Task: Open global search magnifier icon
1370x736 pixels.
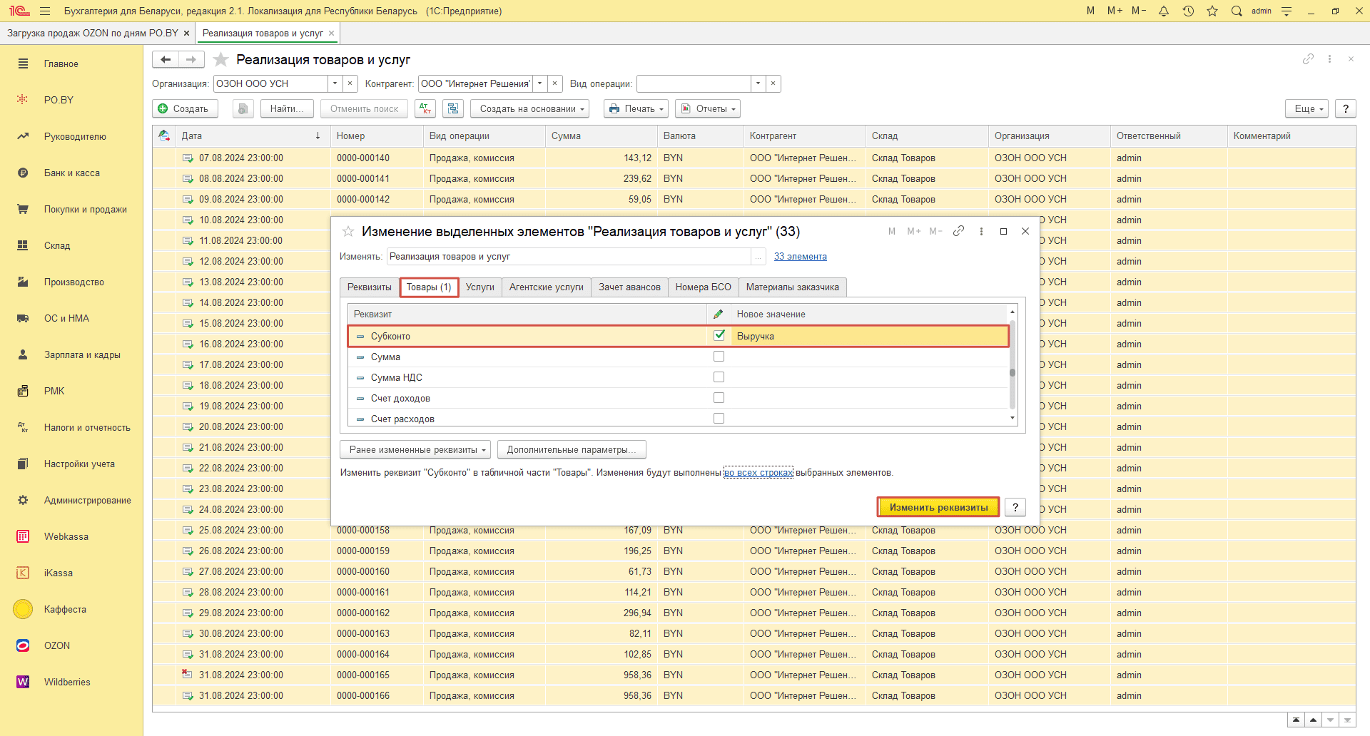Action: [x=1237, y=11]
